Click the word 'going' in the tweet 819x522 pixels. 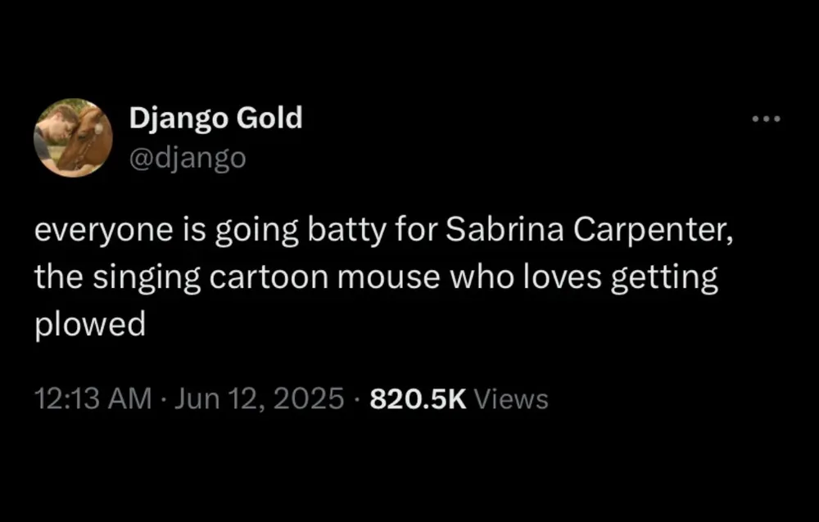click(252, 234)
